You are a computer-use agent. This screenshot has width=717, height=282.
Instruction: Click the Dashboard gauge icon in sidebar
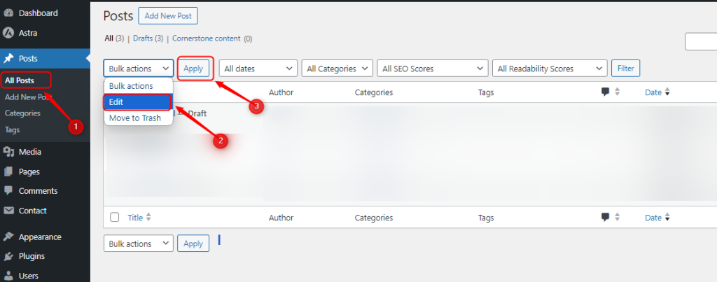[9, 13]
